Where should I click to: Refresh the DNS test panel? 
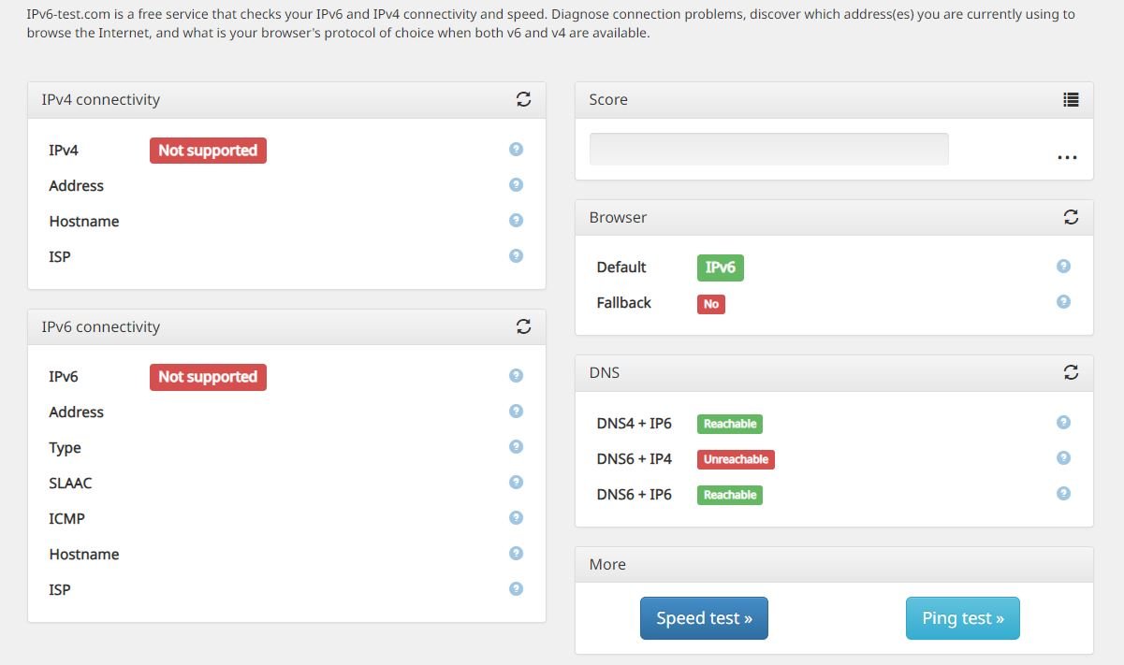click(1071, 372)
